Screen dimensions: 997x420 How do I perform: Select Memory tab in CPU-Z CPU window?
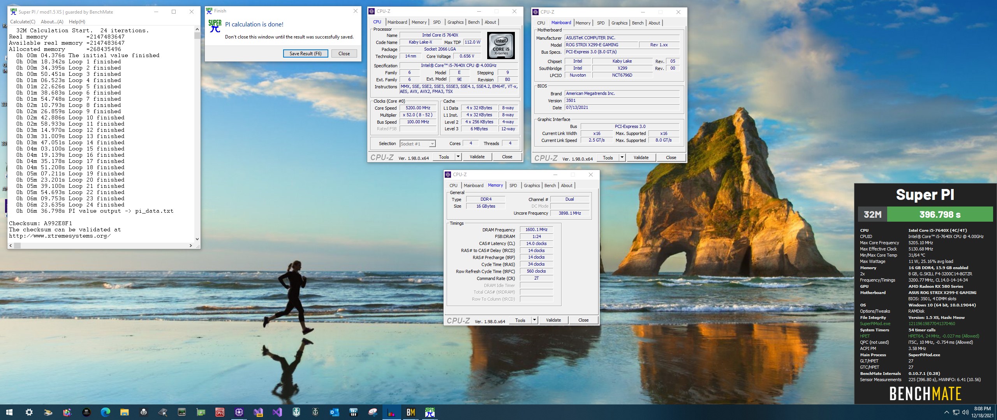(x=419, y=22)
